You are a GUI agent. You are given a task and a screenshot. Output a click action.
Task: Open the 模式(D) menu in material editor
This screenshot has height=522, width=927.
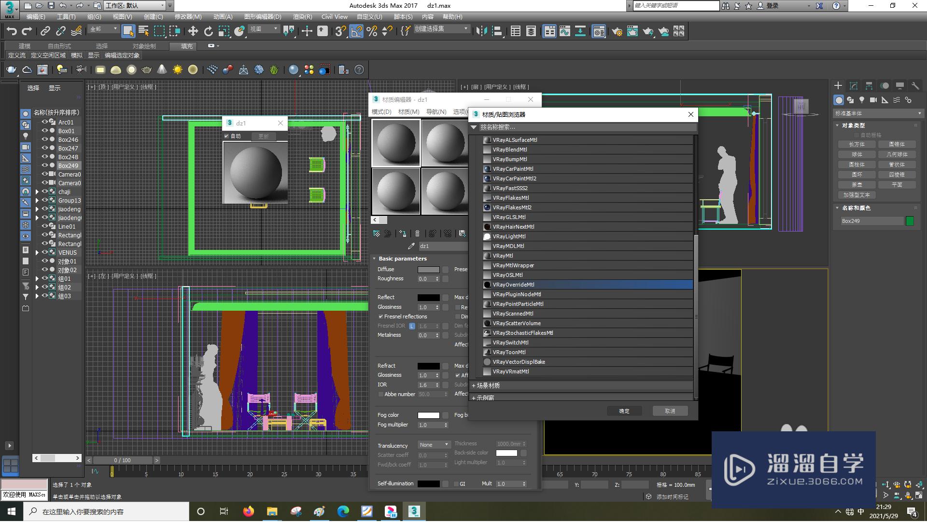pyautogui.click(x=381, y=111)
